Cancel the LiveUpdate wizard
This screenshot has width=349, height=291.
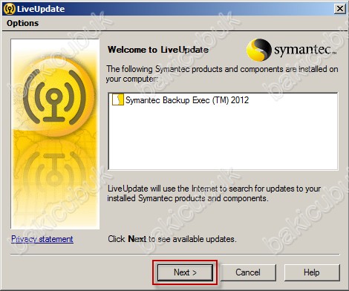(248, 272)
